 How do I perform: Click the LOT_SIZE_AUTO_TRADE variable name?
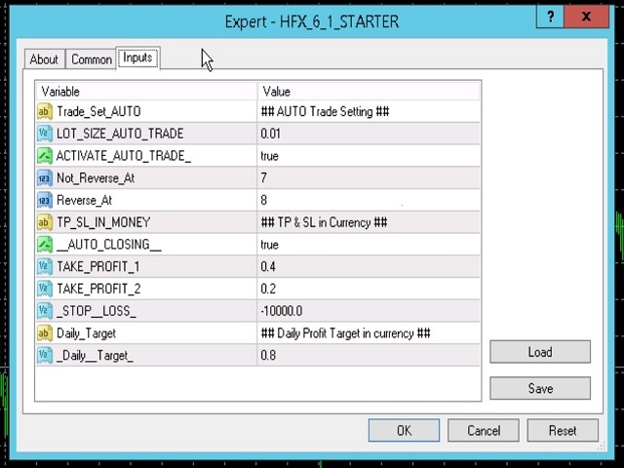[x=120, y=134]
